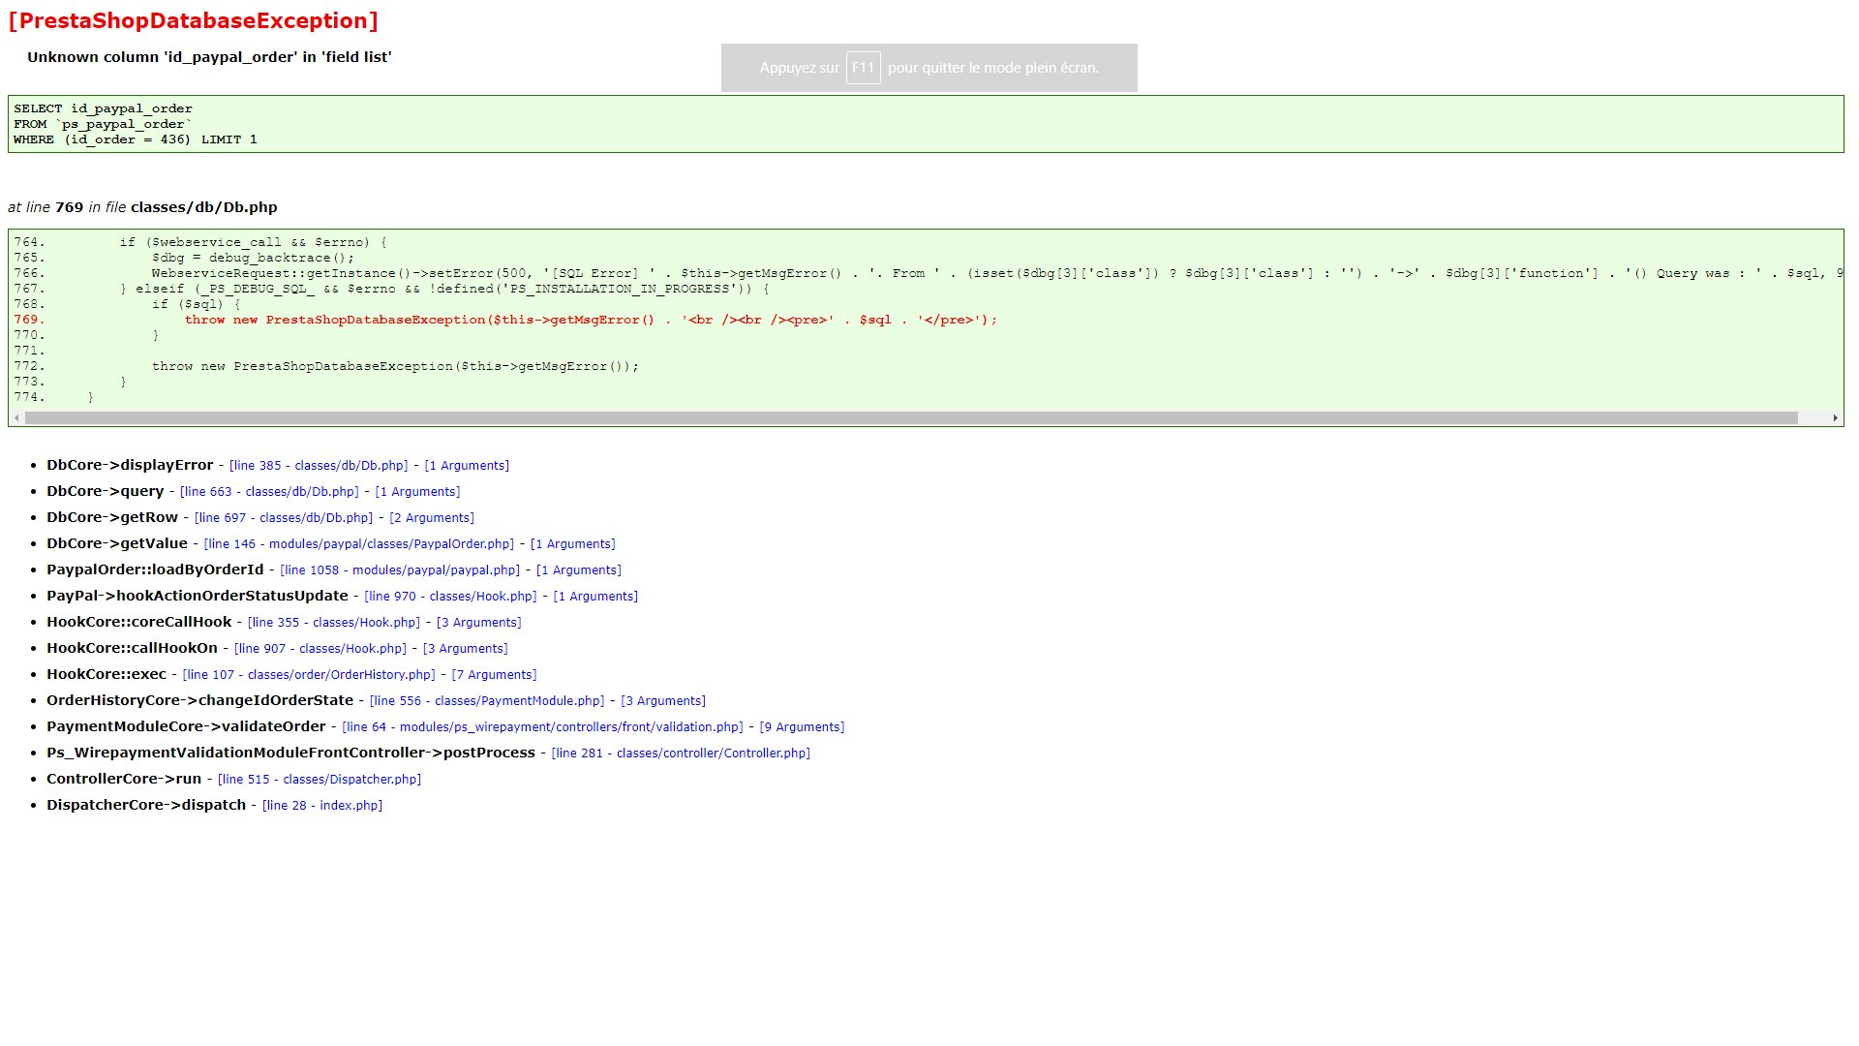
Task: Expand [1 Arguments] for PaypalOrder::loadByOrderId
Action: 579,570
